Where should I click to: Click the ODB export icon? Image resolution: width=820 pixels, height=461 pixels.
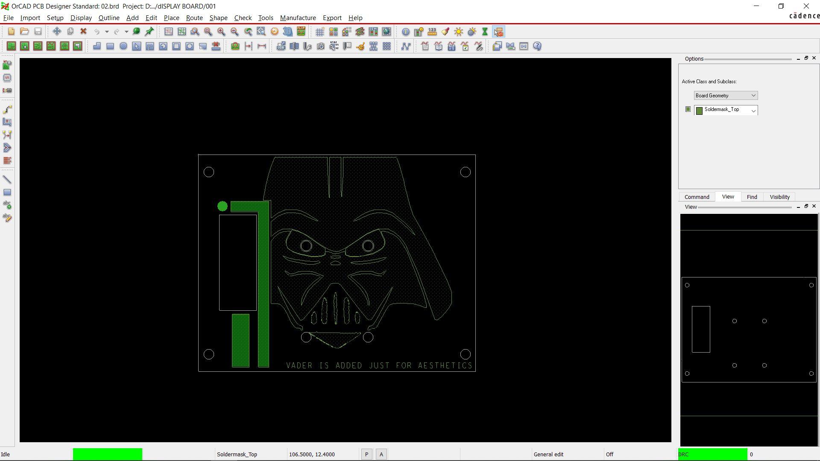tap(281, 46)
